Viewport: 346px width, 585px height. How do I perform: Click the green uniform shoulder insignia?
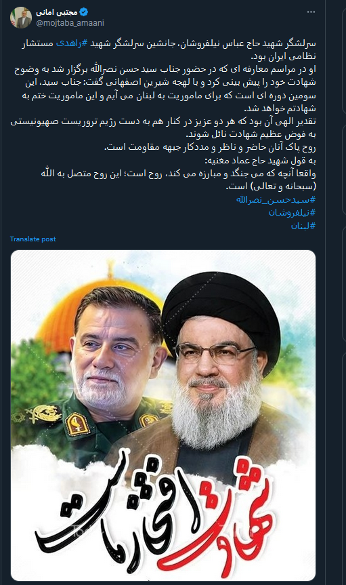coord(77,424)
